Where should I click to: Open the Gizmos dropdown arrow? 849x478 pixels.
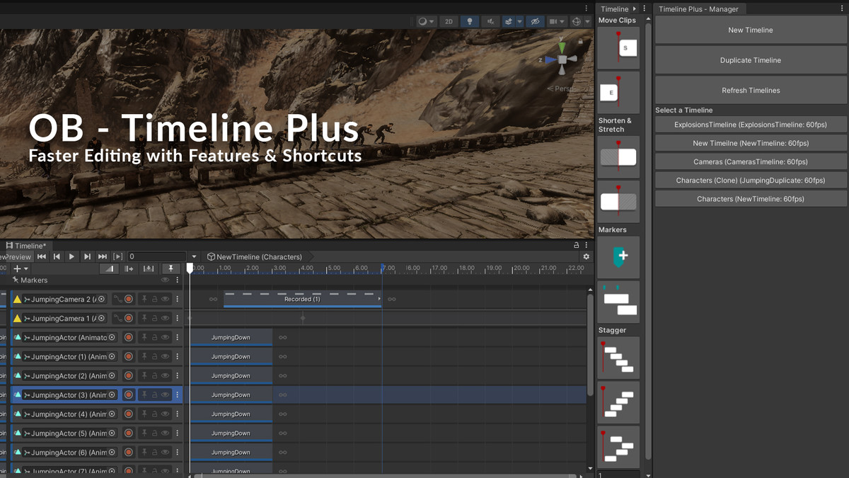[x=587, y=21]
